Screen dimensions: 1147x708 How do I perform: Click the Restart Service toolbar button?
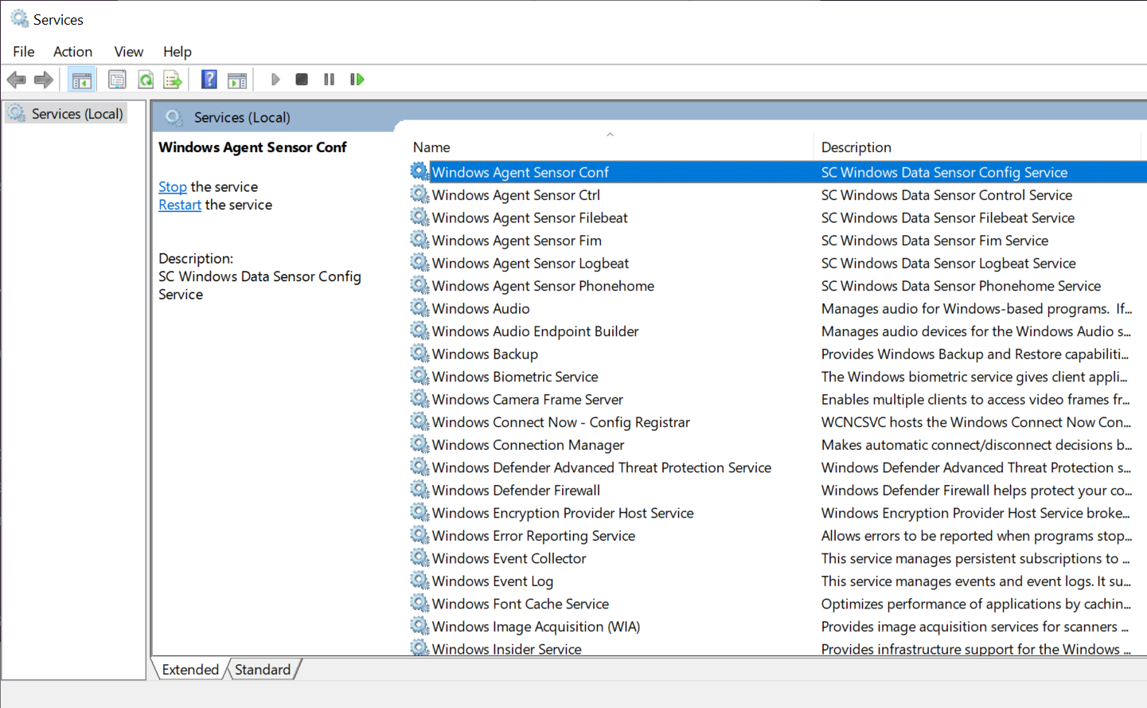(x=357, y=80)
